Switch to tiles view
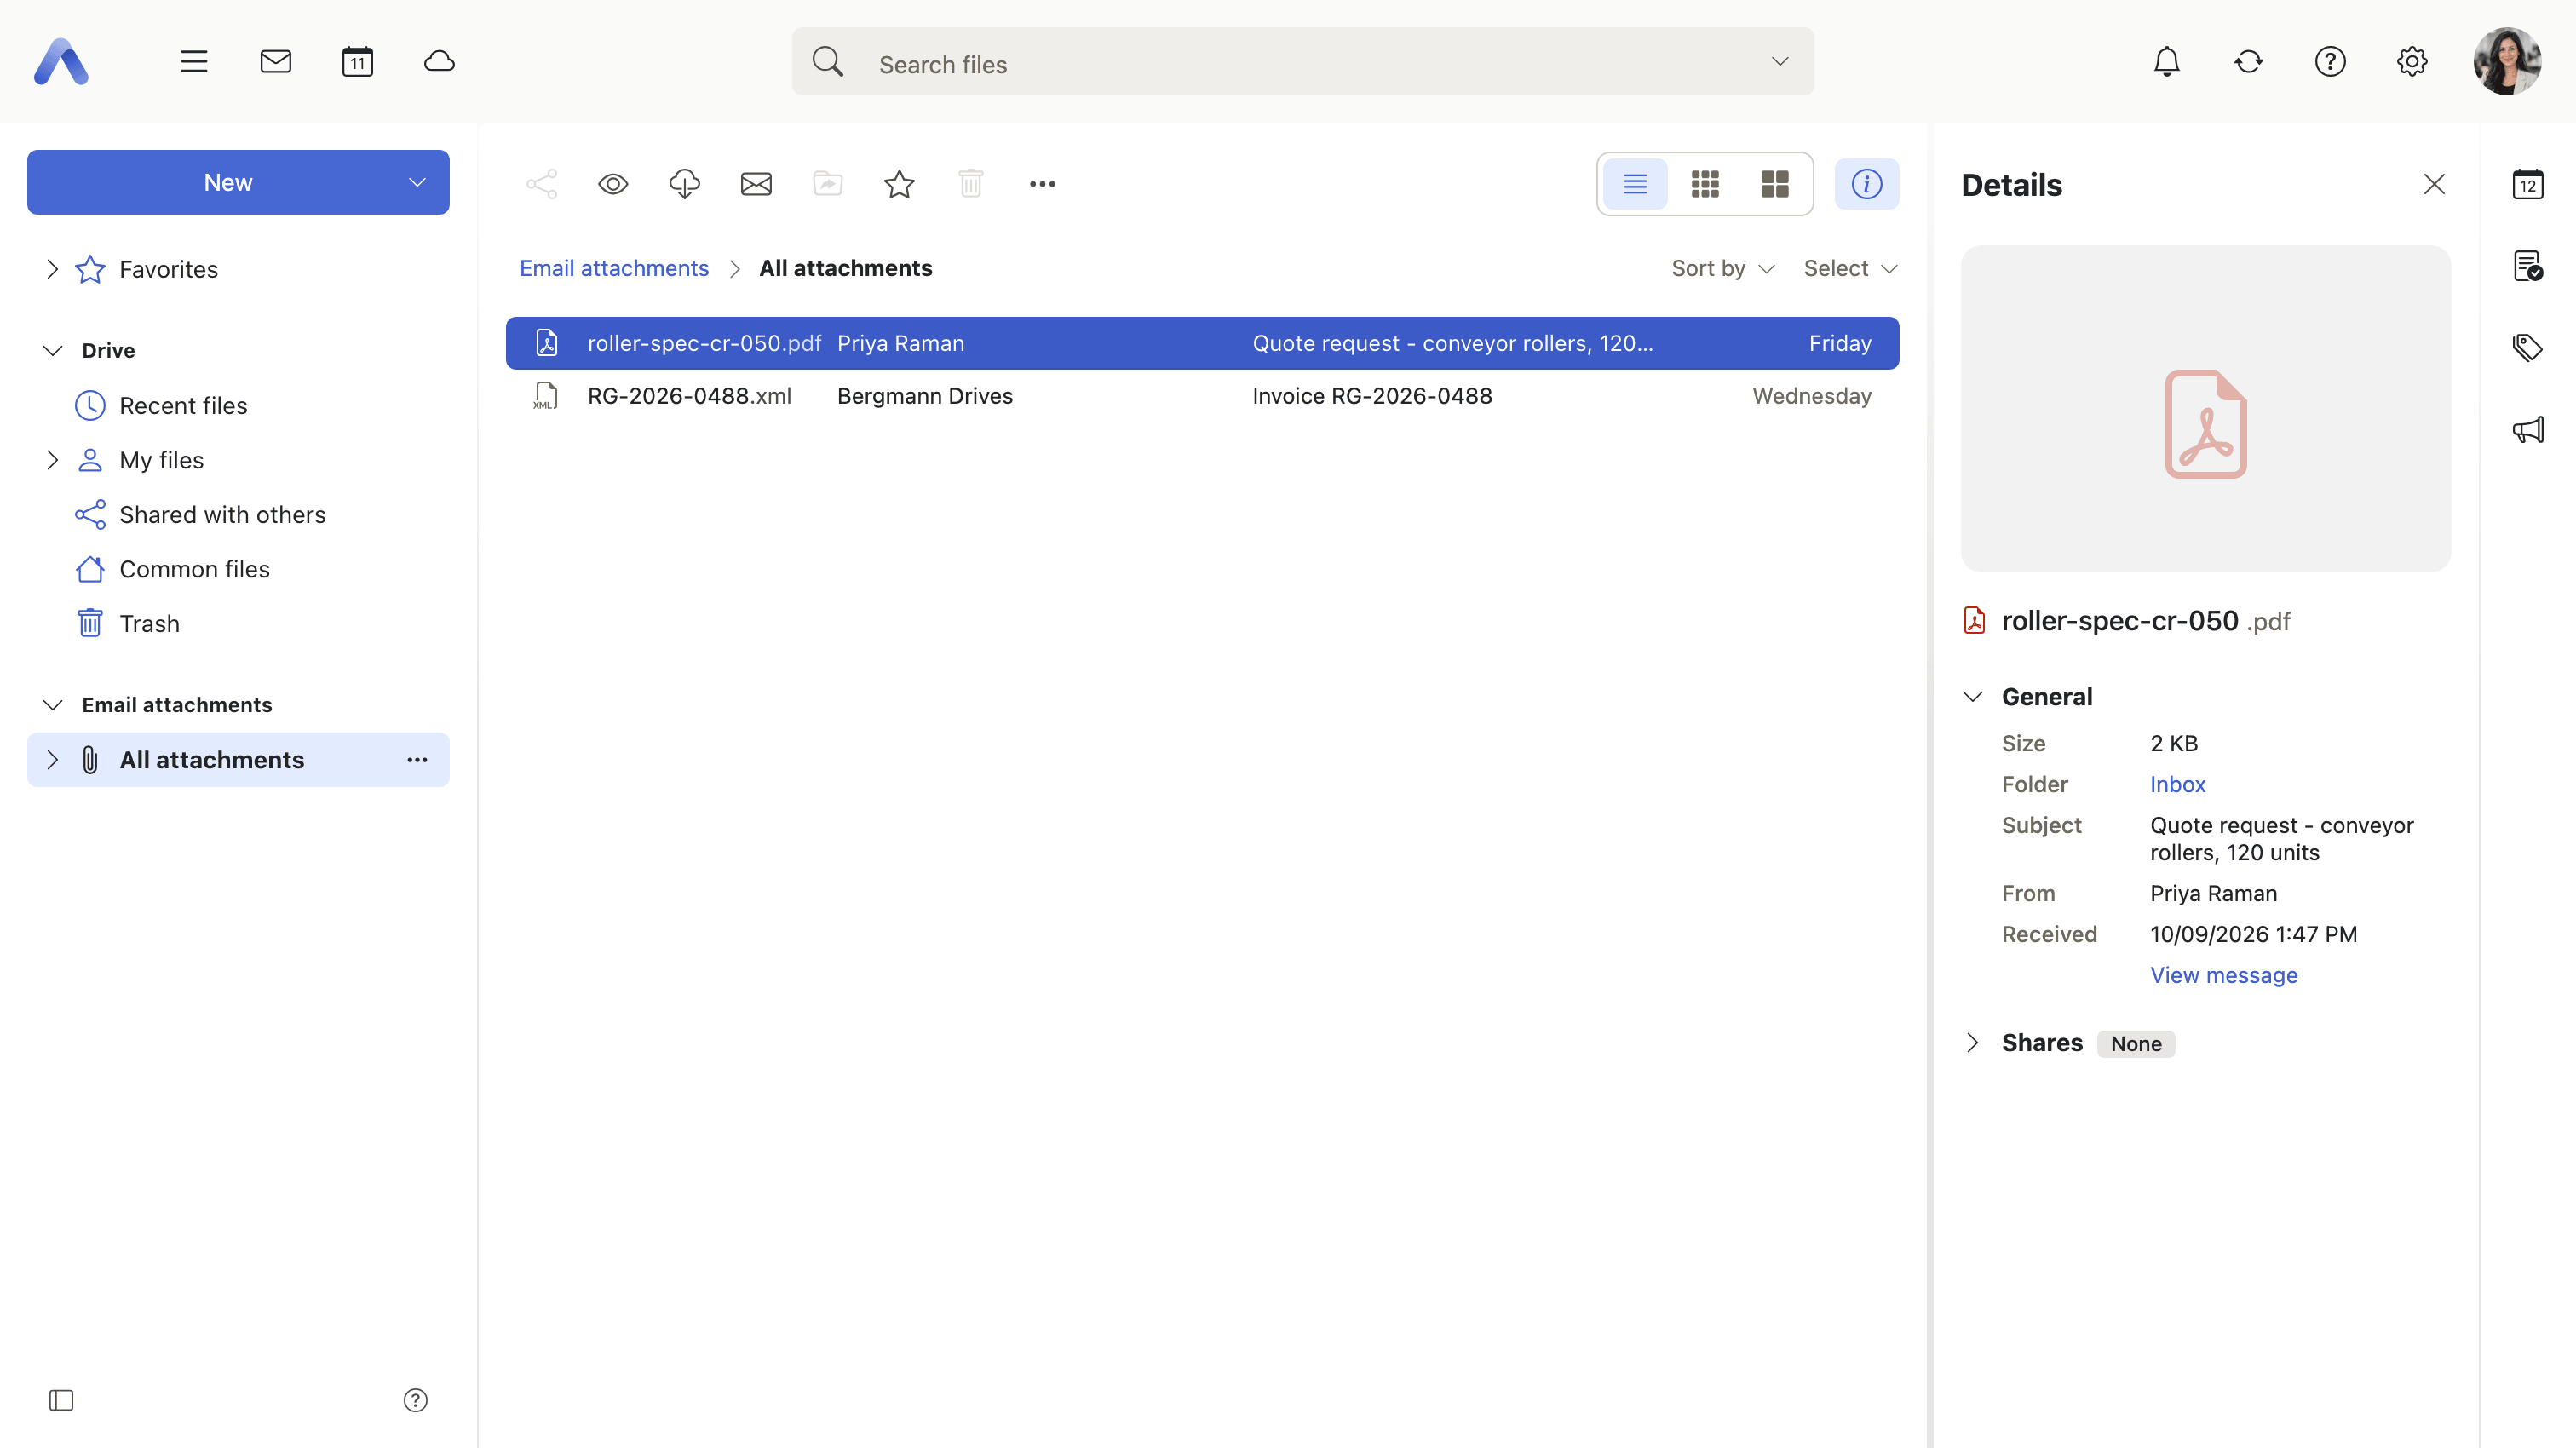This screenshot has height=1448, width=2576. tap(1775, 184)
